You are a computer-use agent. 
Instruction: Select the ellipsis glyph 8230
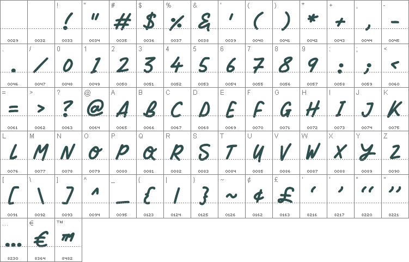[14, 240]
